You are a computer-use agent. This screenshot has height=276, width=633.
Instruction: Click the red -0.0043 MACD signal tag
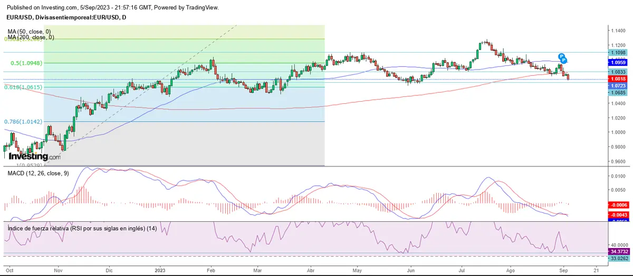(619, 215)
